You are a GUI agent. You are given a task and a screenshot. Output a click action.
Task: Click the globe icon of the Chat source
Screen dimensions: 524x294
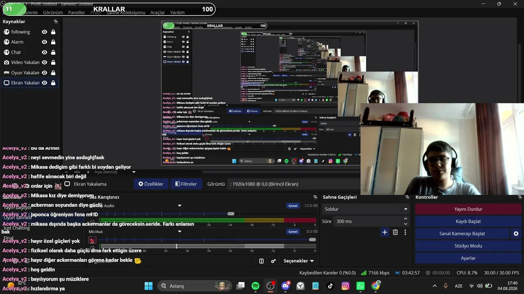pos(7,52)
